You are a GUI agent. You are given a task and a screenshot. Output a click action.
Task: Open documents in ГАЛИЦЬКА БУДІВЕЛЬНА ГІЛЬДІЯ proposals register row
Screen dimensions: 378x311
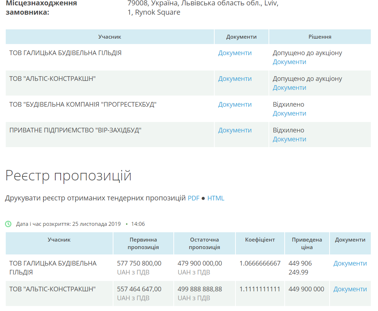350,263
